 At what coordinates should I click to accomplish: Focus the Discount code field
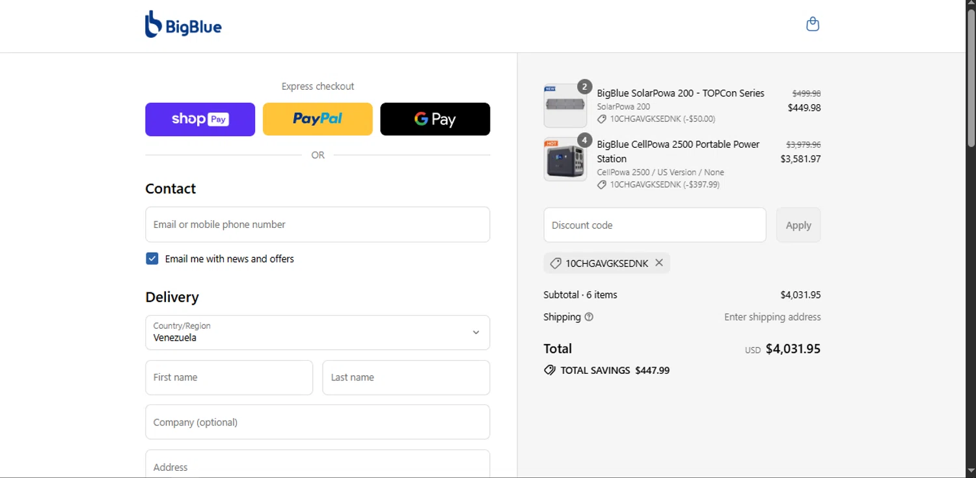[655, 225]
